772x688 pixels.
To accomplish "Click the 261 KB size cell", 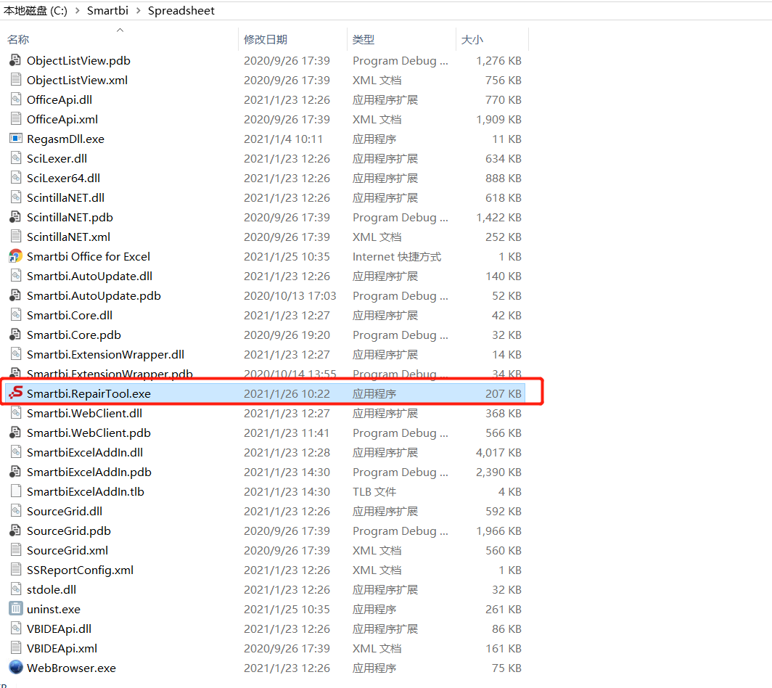I will coord(504,609).
